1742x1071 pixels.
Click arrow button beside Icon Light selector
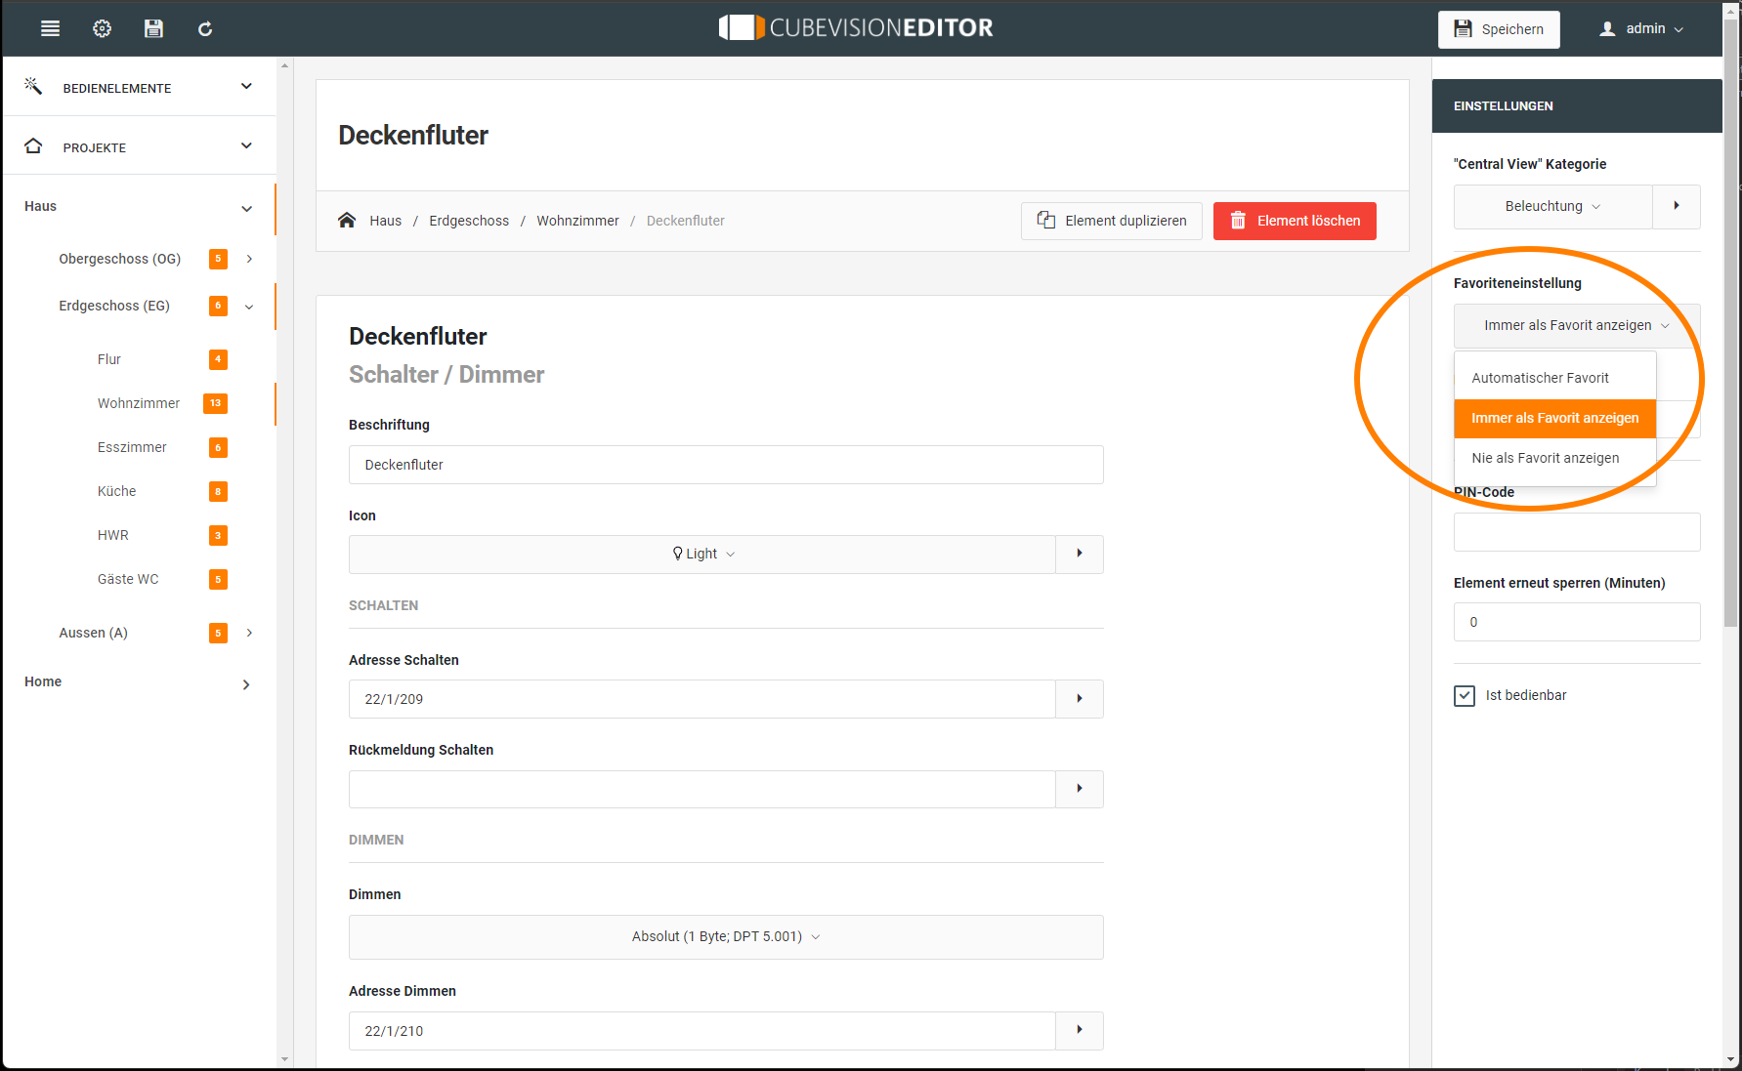[1080, 554]
